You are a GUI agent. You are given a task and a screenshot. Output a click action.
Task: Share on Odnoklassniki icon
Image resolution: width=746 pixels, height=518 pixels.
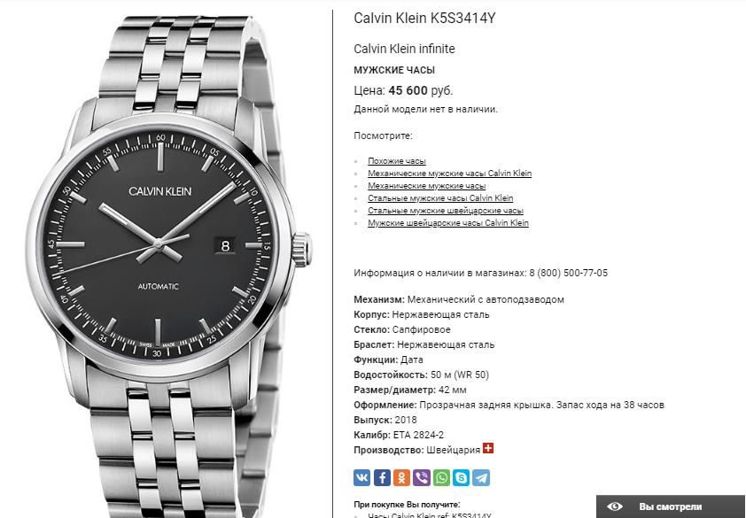[x=401, y=477]
